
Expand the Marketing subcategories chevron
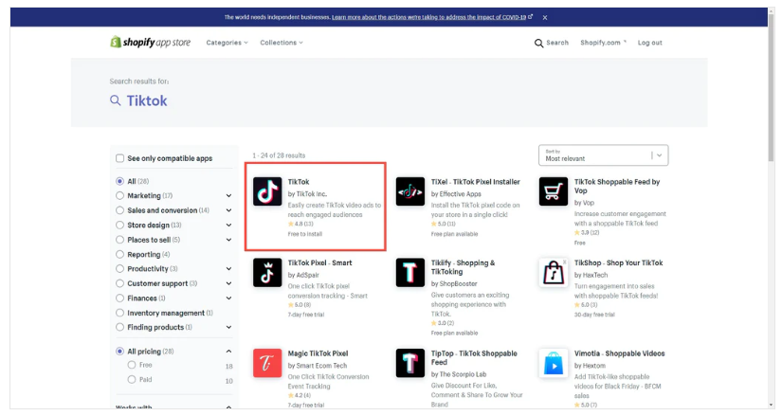(x=228, y=195)
